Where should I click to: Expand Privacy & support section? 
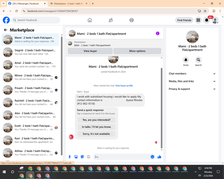(x=192, y=89)
